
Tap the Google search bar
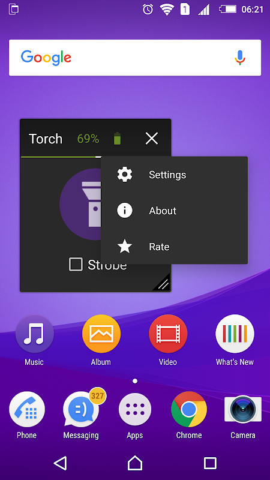click(x=135, y=58)
